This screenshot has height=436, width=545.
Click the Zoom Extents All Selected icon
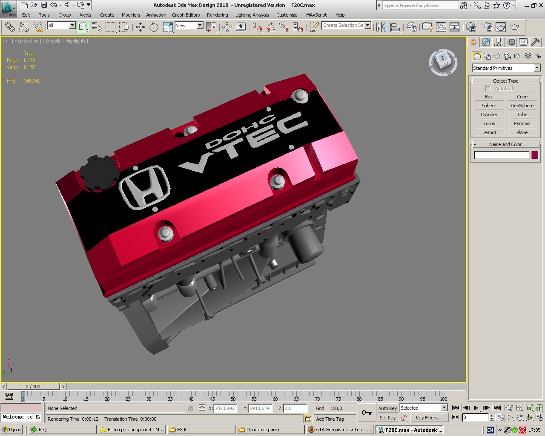(x=539, y=408)
